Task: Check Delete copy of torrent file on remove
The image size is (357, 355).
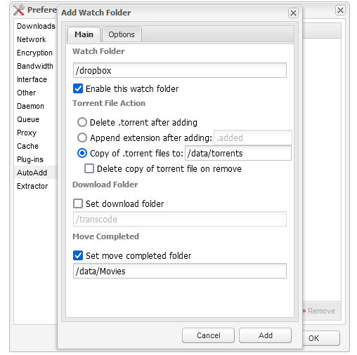Action: 89,168
